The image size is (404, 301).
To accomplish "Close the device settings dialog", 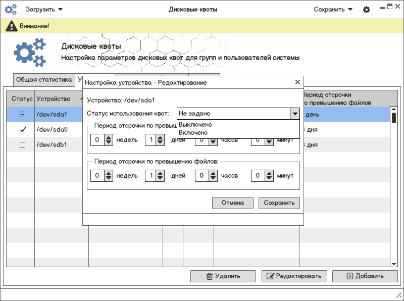I will click(297, 82).
